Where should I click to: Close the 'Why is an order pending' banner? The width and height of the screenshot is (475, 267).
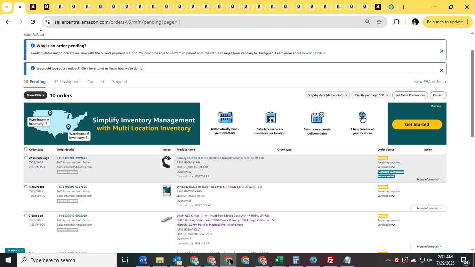click(442, 51)
